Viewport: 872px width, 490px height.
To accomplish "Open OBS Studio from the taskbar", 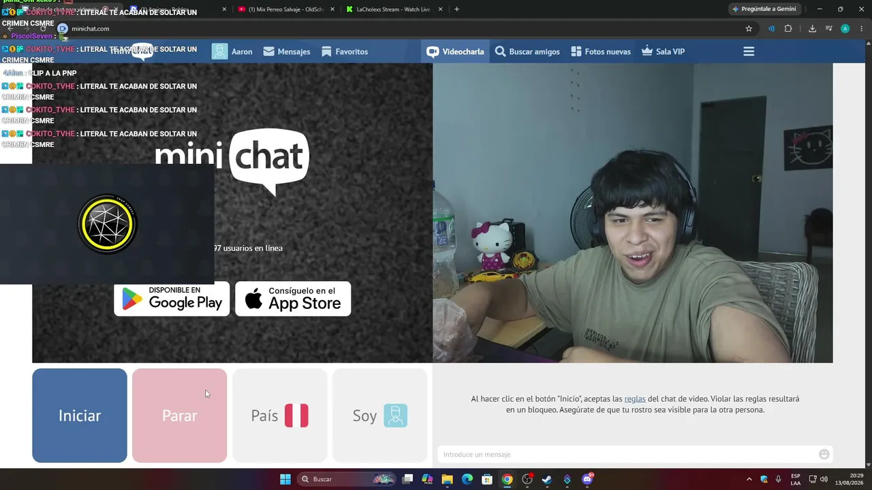I will click(x=527, y=479).
